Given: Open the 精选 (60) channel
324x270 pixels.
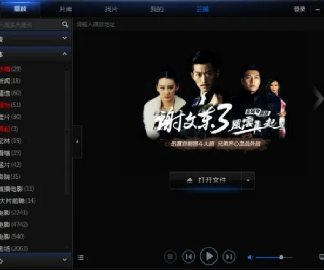Looking at the screenshot, I should (10, 93).
